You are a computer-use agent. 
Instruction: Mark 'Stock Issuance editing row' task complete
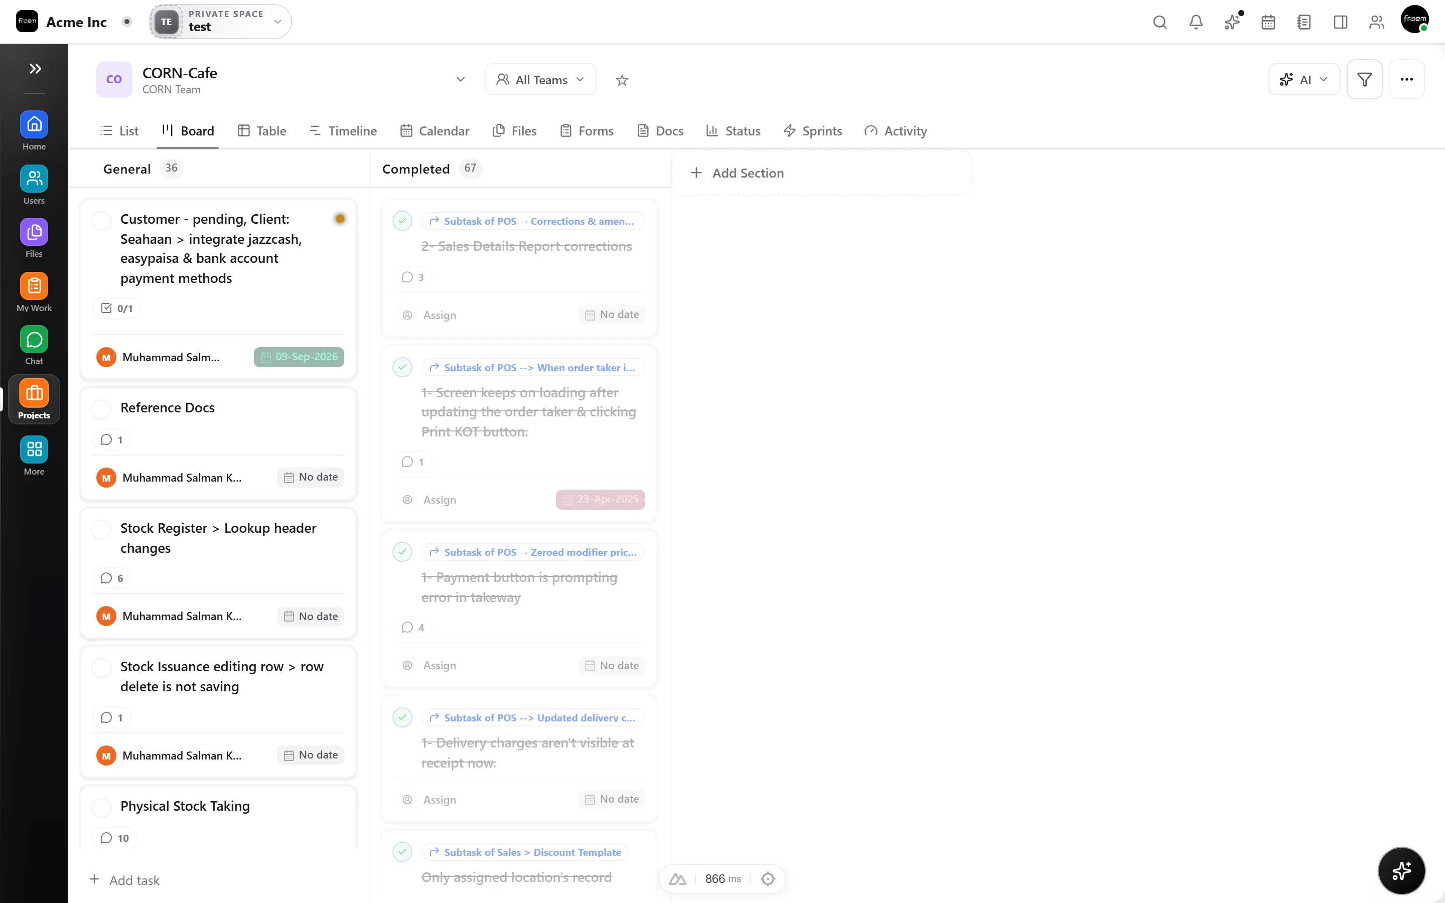click(101, 668)
